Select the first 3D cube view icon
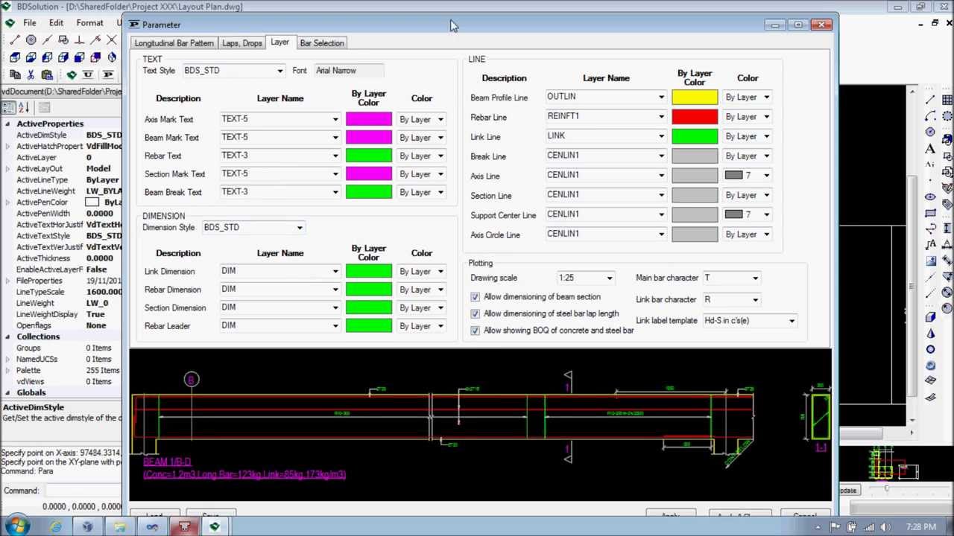Image resolution: width=954 pixels, height=536 pixels. (15, 57)
